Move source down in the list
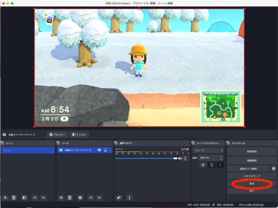 pos(99,197)
